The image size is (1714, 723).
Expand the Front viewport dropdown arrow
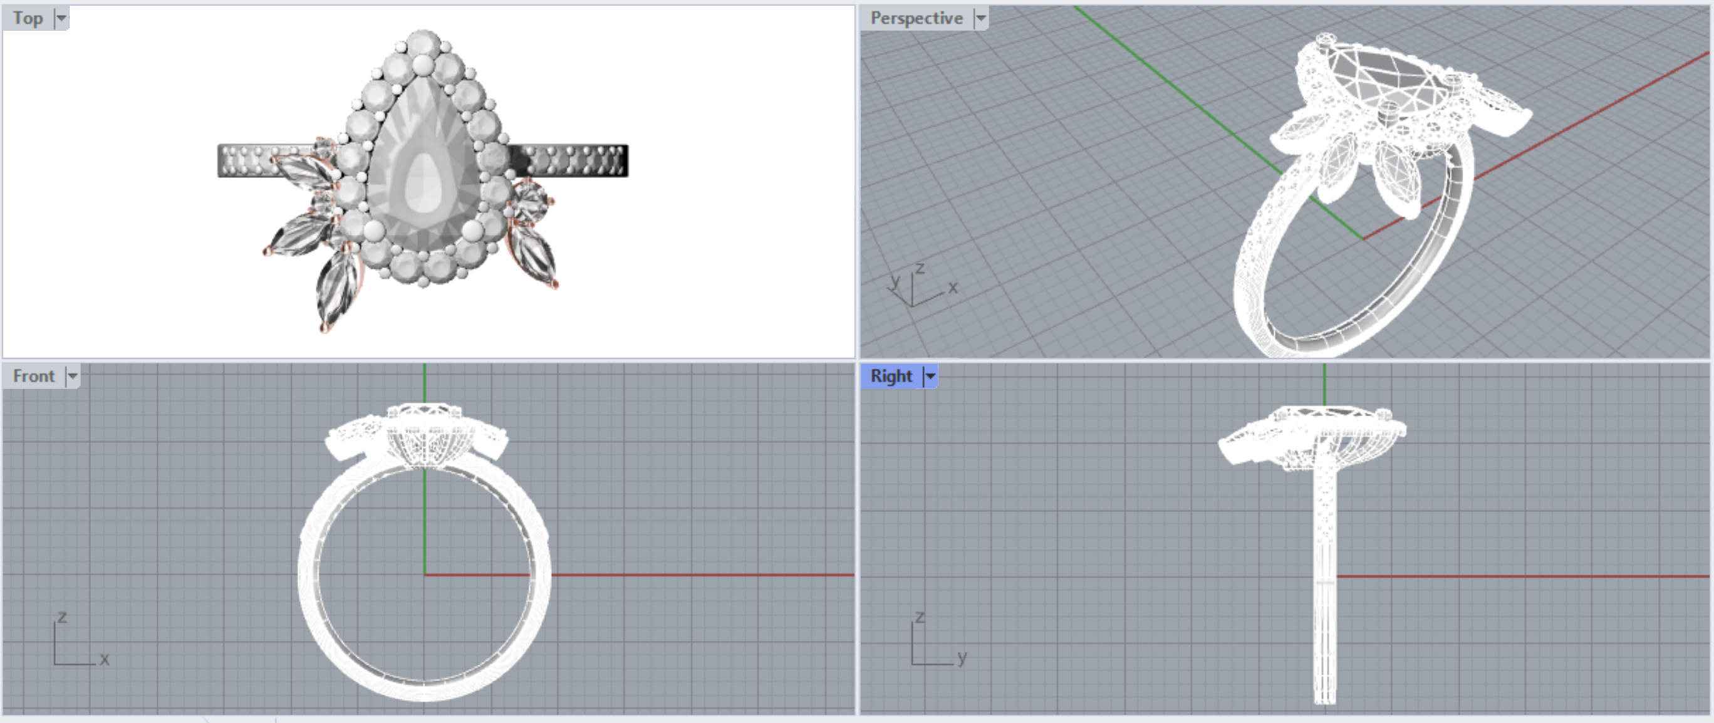[73, 377]
